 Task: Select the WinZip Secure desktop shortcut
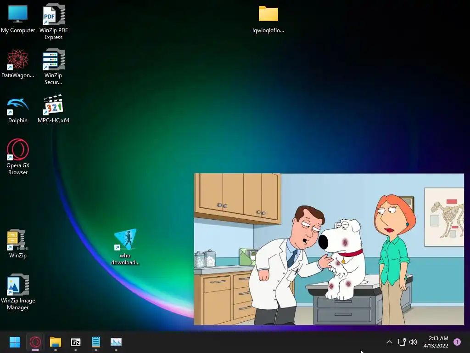click(x=53, y=67)
